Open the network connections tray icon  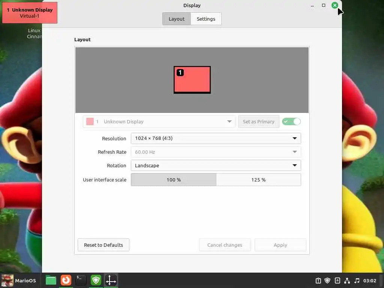point(347,280)
